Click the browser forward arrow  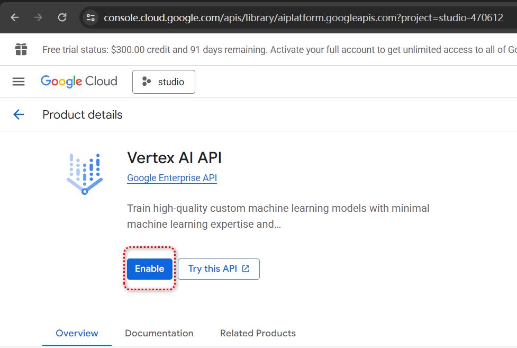[38, 17]
